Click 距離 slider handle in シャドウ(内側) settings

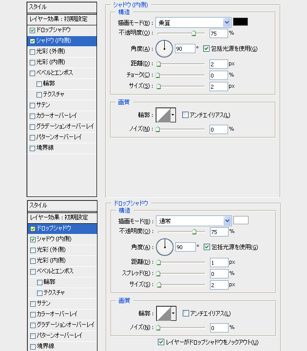159,64
